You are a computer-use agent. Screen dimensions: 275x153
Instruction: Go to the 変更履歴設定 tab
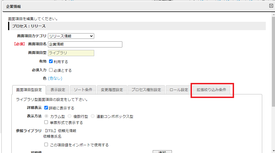[x=112, y=90]
